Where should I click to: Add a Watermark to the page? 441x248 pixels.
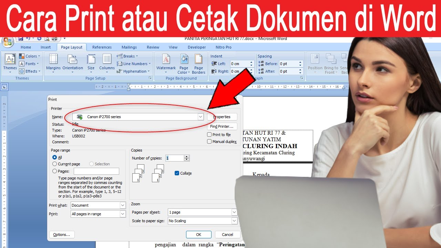[x=166, y=64]
